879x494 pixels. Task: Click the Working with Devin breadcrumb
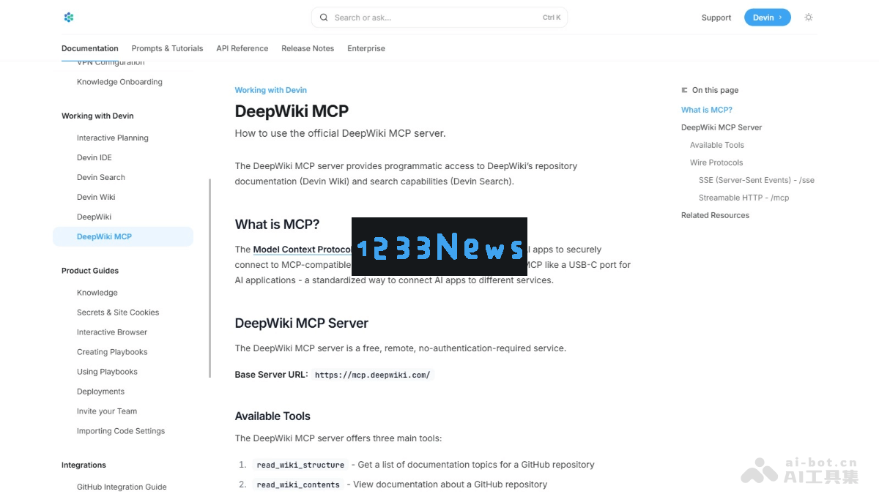(271, 90)
